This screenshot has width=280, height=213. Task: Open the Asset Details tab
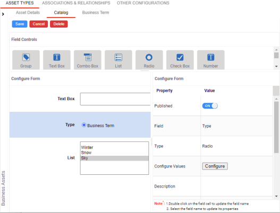tap(28, 13)
